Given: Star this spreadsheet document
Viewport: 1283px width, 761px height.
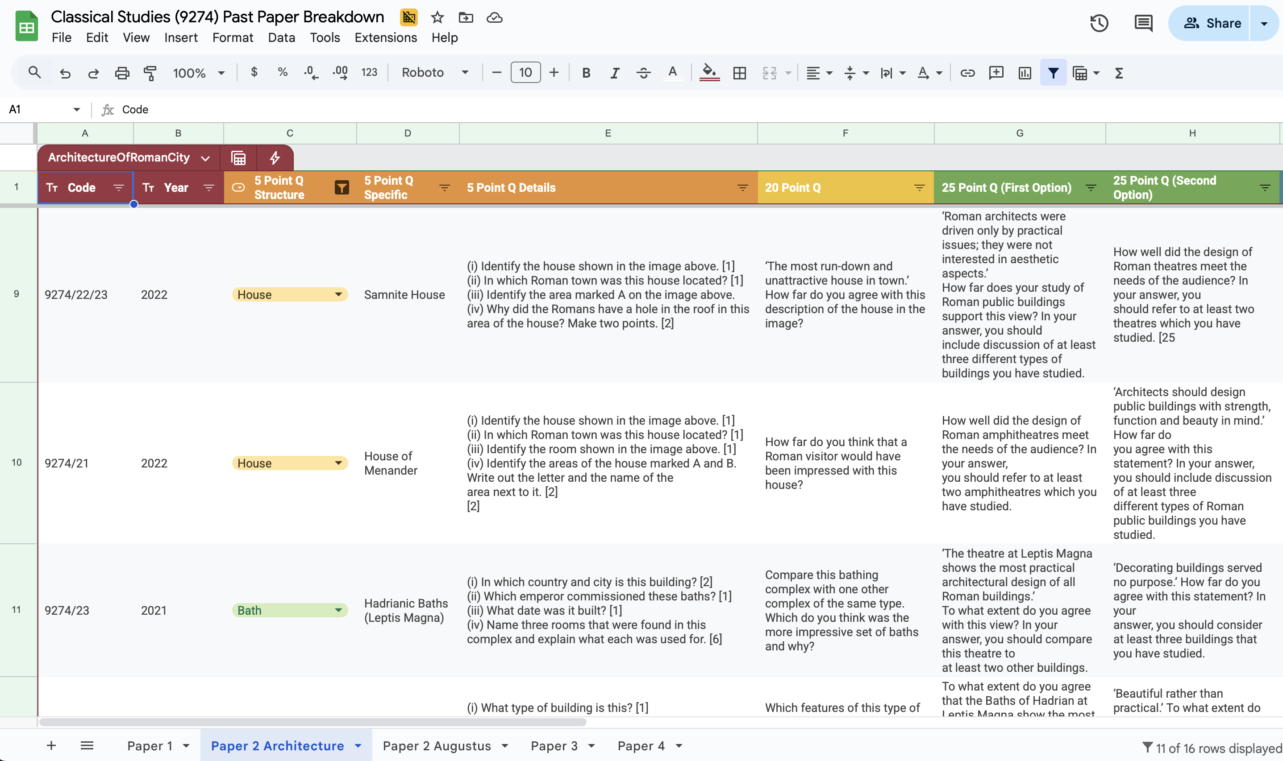Looking at the screenshot, I should coord(437,17).
